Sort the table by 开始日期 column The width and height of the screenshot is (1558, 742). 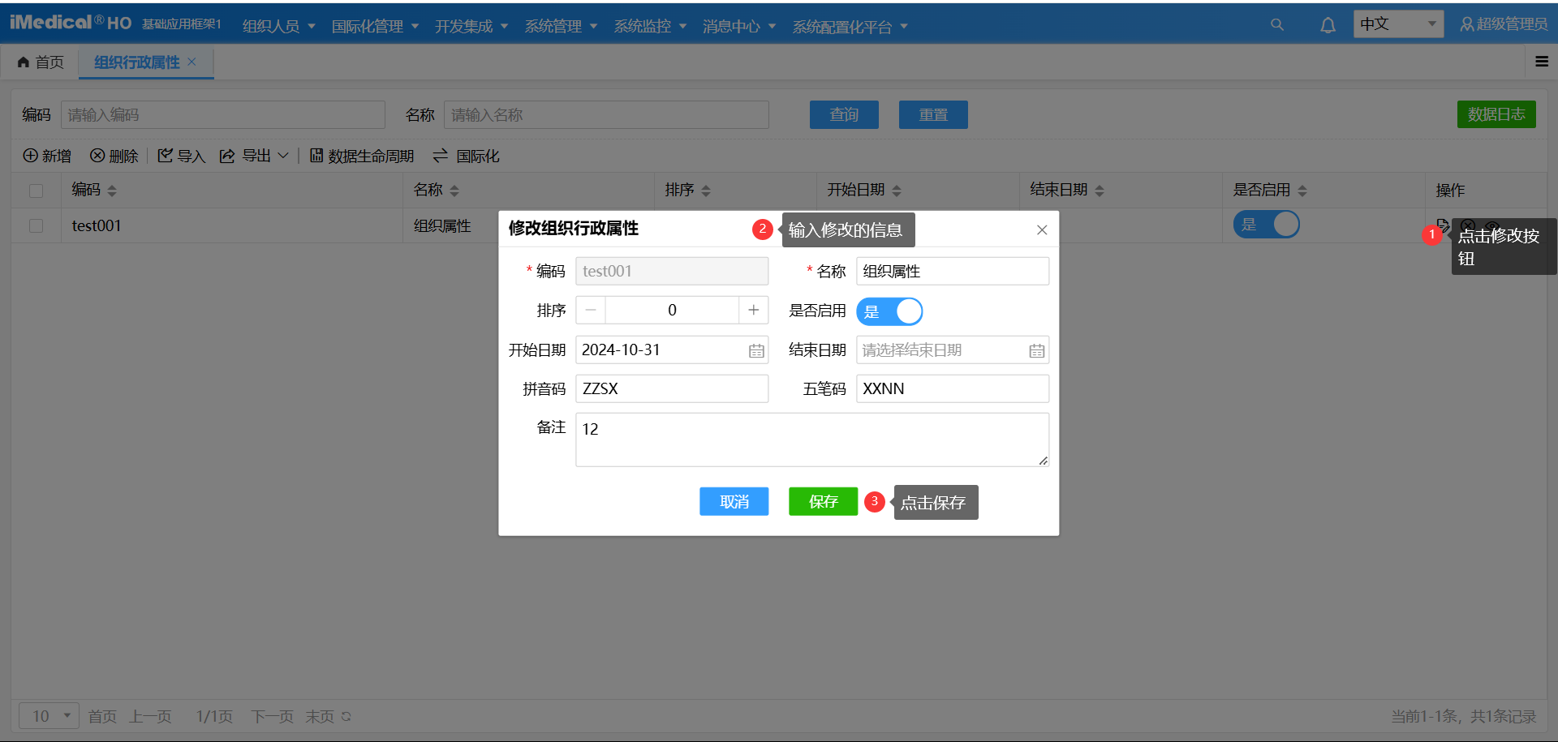(x=897, y=191)
